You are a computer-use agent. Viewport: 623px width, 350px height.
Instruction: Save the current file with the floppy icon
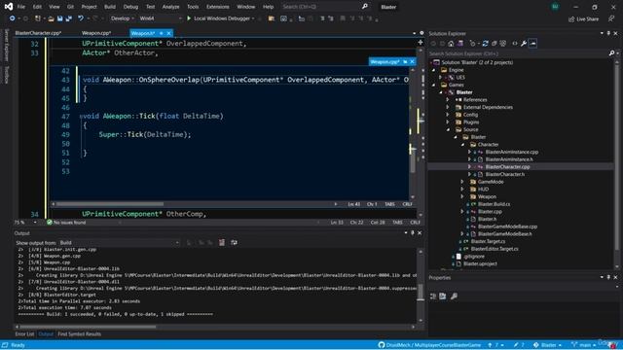[60, 18]
